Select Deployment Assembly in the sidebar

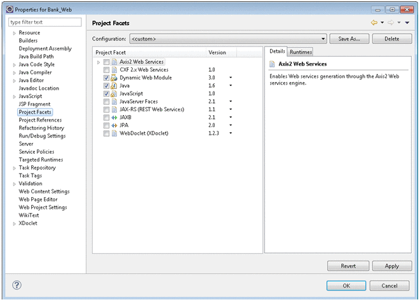tap(45, 48)
